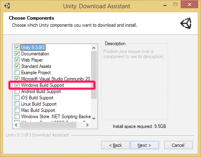Check Mac Build Support
The image size is (201, 157).
click(17, 110)
